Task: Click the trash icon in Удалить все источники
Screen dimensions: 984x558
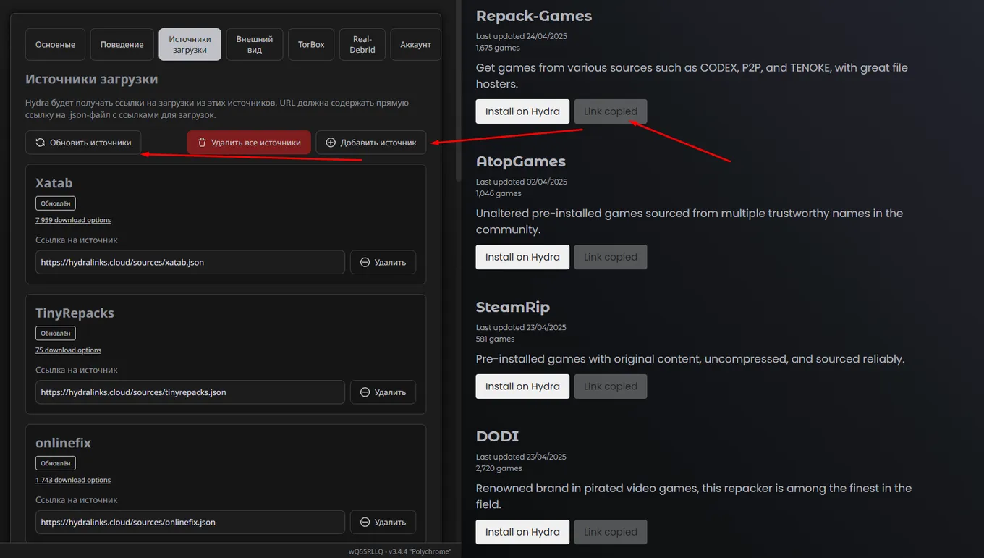Action: [x=202, y=143]
